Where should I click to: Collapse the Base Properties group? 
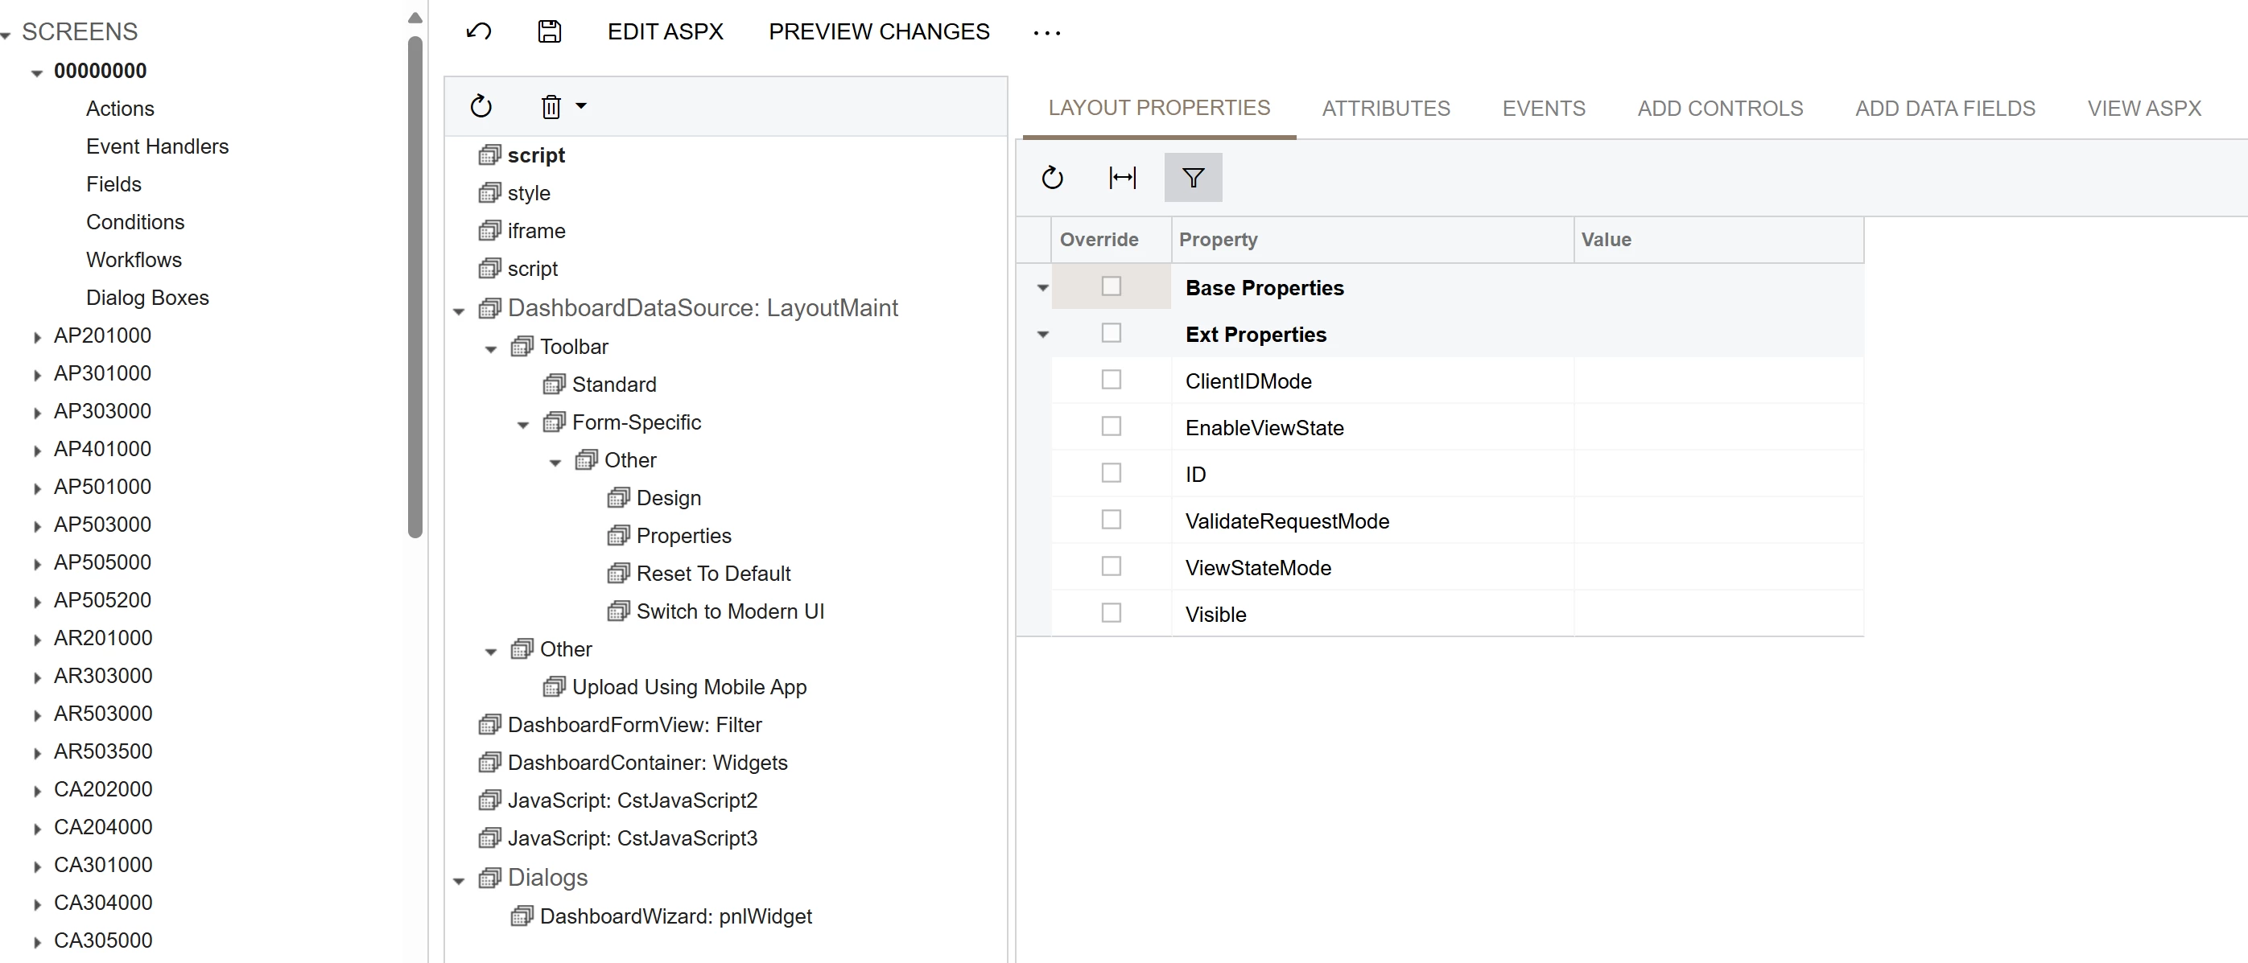pos(1042,288)
